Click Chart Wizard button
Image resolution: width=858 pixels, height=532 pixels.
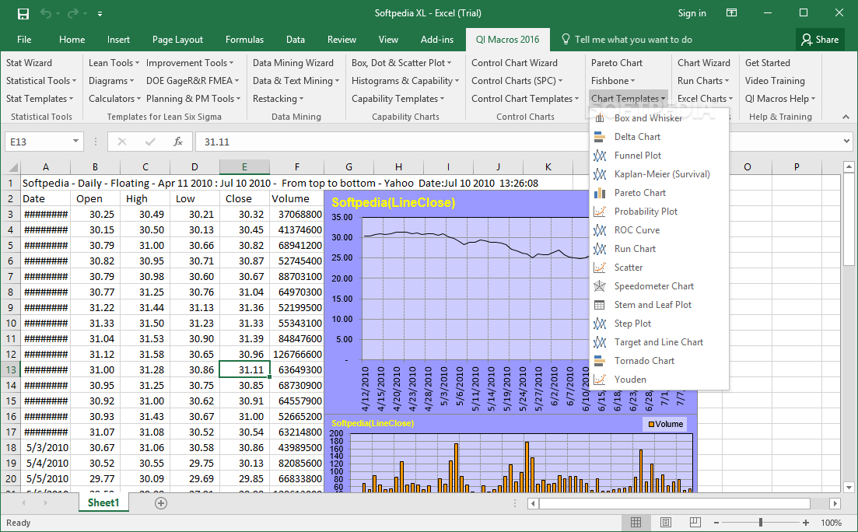coord(704,63)
